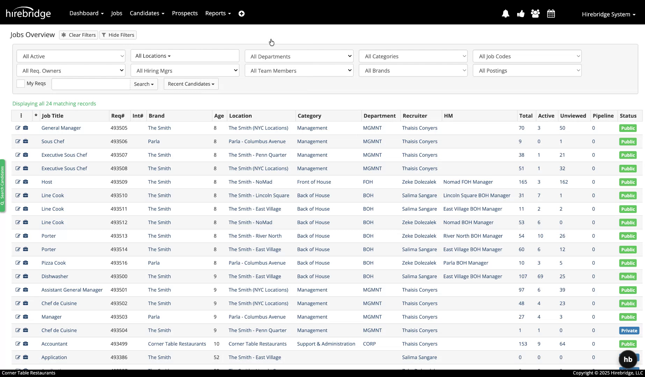Viewport: 645px width, 377px height.
Task: Expand the Recent Candidates dropdown
Action: point(191,84)
